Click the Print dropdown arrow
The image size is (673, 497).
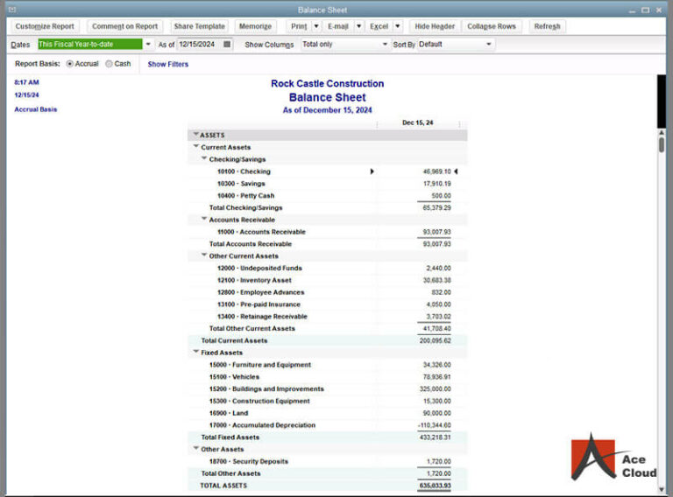click(317, 26)
